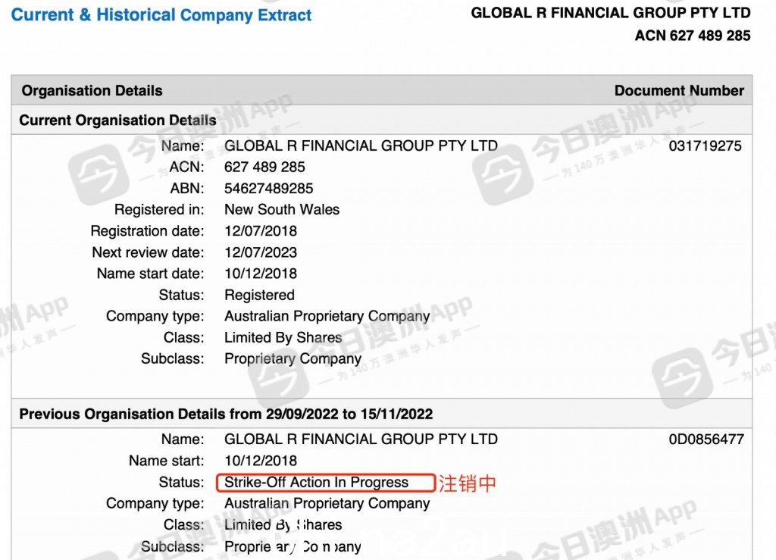Click the watermark logo icon near the Name row
The image size is (776, 560).
pyautogui.click(x=99, y=174)
